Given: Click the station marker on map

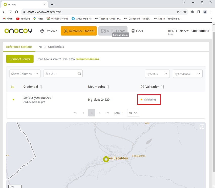Looking at the screenshot, I should point(106,159).
